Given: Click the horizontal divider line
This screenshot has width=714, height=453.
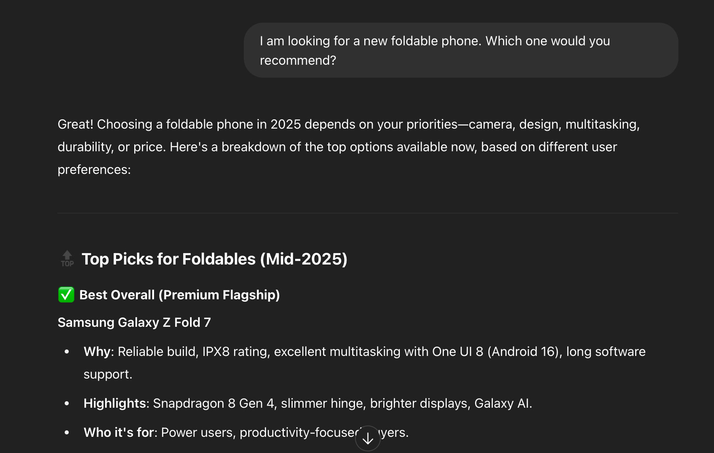Looking at the screenshot, I should click(x=368, y=213).
